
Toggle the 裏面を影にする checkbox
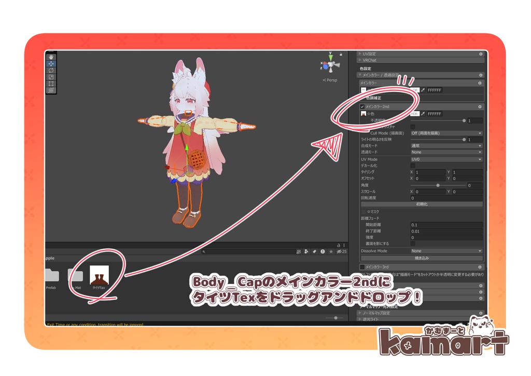pyautogui.click(x=413, y=243)
